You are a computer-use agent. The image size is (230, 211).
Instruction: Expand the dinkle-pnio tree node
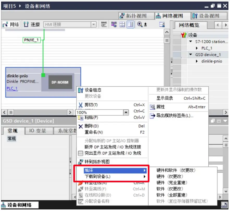click(x=197, y=61)
